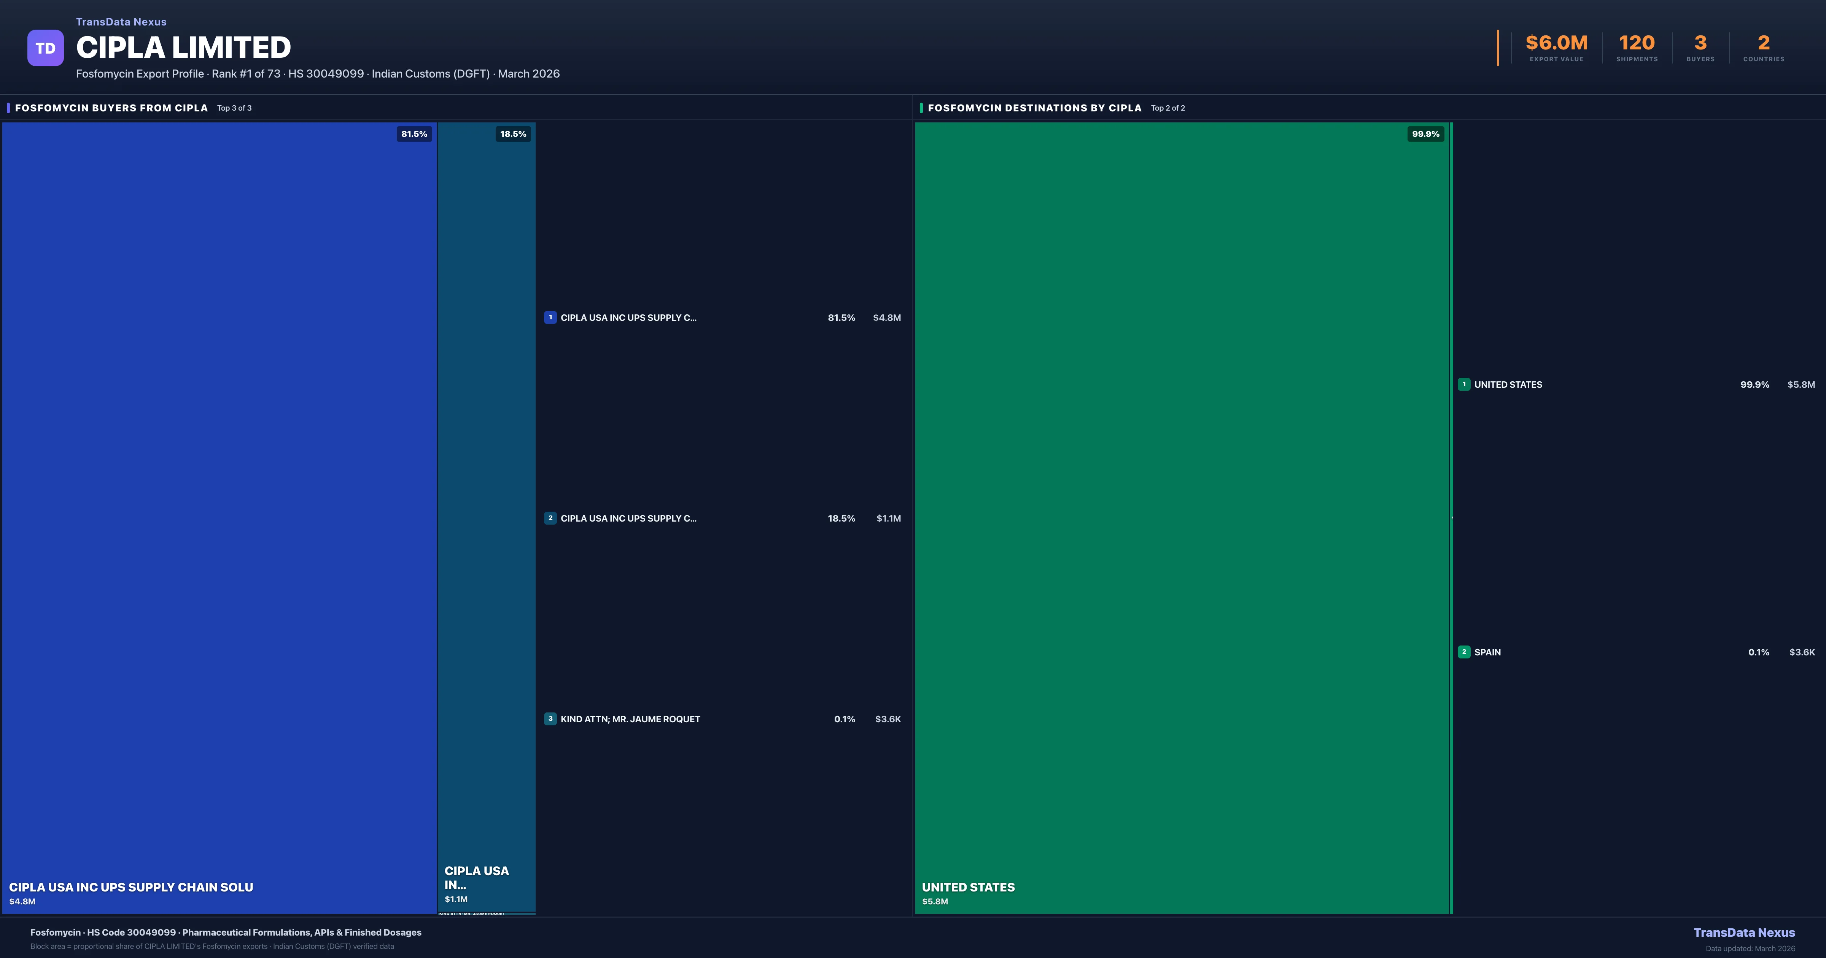Click the green marker beside FOSFOMYCIN DESTINATIONS header

tap(921, 108)
